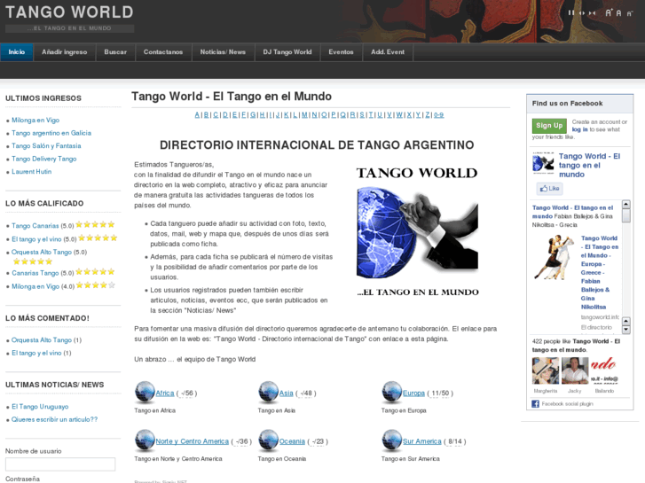Open Tango Canarias in top rated list
This screenshot has width=645, height=483.
(x=35, y=226)
